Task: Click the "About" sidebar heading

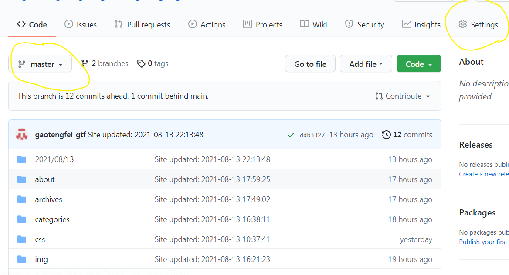Action: point(472,62)
